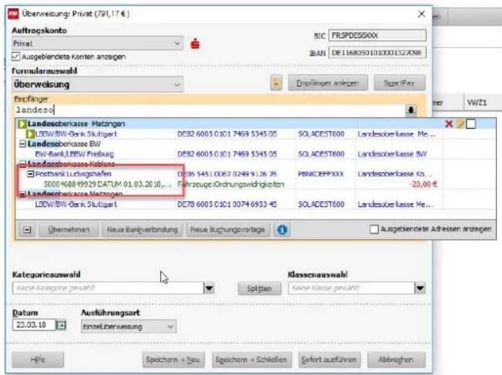Collapse the last Landesoberkasse Metzingen node
This screenshot has width=502, height=375.
click(x=22, y=194)
